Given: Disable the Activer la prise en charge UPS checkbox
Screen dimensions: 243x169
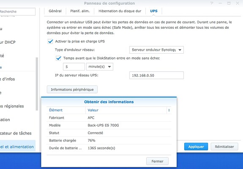Looking at the screenshot, I should (50, 41).
